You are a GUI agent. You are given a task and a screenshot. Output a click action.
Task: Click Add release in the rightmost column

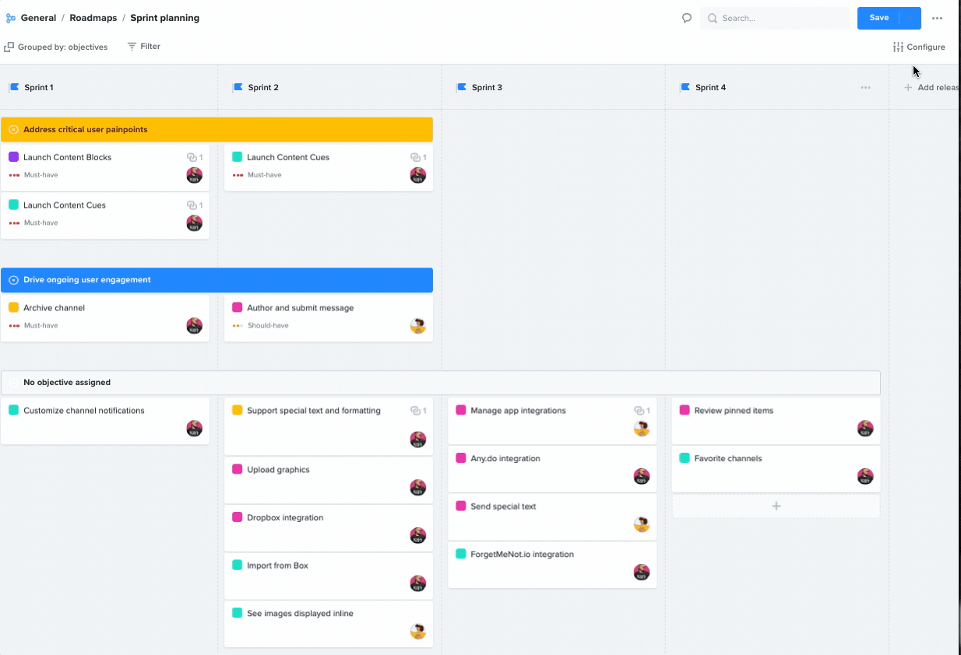point(931,87)
